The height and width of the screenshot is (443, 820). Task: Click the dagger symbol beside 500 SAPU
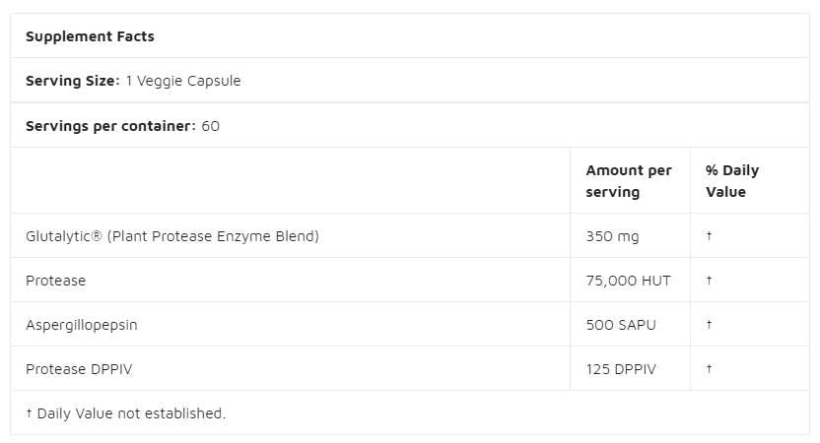coord(709,325)
